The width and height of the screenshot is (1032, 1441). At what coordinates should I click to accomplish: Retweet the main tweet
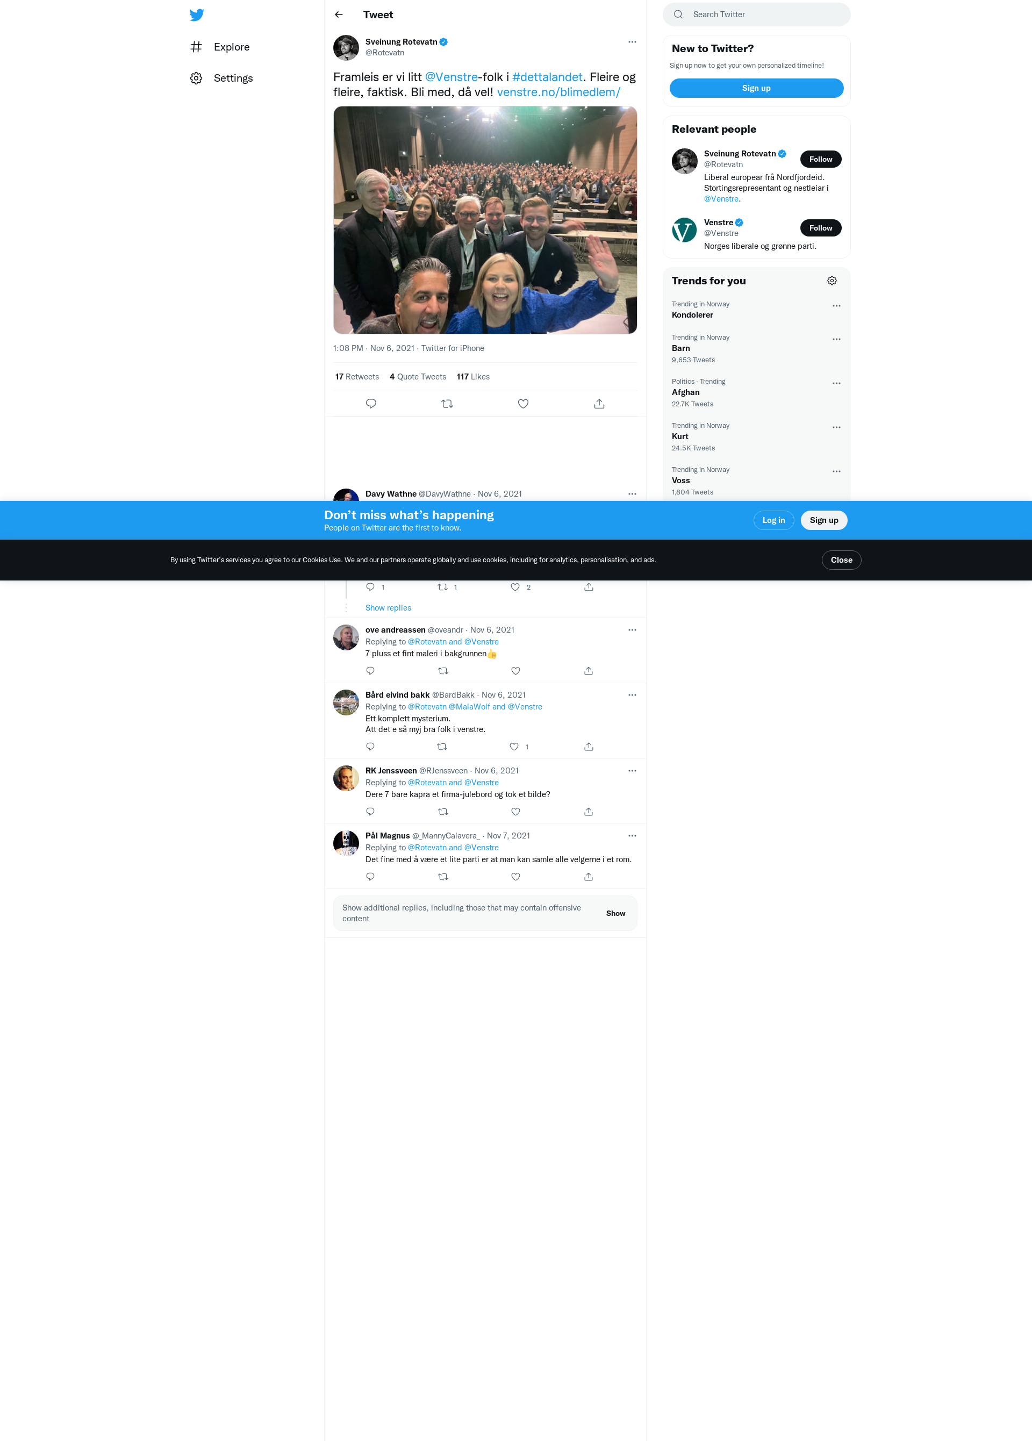coord(447,404)
